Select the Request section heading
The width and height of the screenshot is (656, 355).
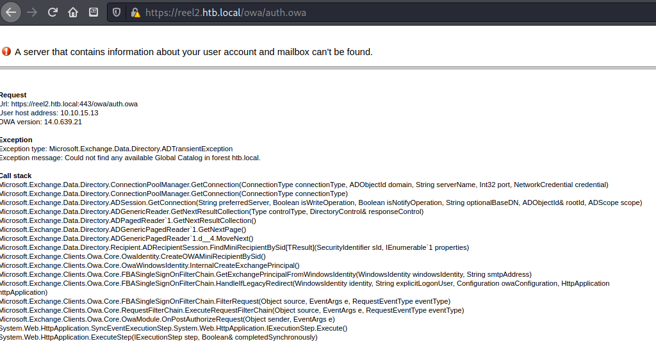coord(13,95)
